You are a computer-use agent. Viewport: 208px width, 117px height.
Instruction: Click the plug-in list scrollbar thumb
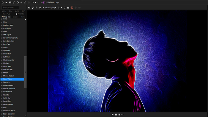pyautogui.click(x=25, y=72)
